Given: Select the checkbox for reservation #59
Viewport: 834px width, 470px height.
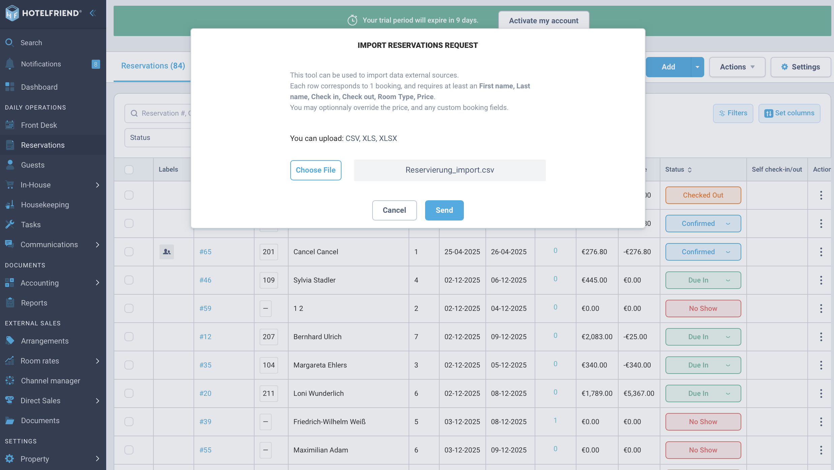Looking at the screenshot, I should pyautogui.click(x=129, y=308).
